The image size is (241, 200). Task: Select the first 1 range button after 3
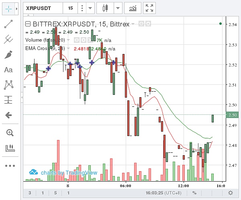[43, 193]
